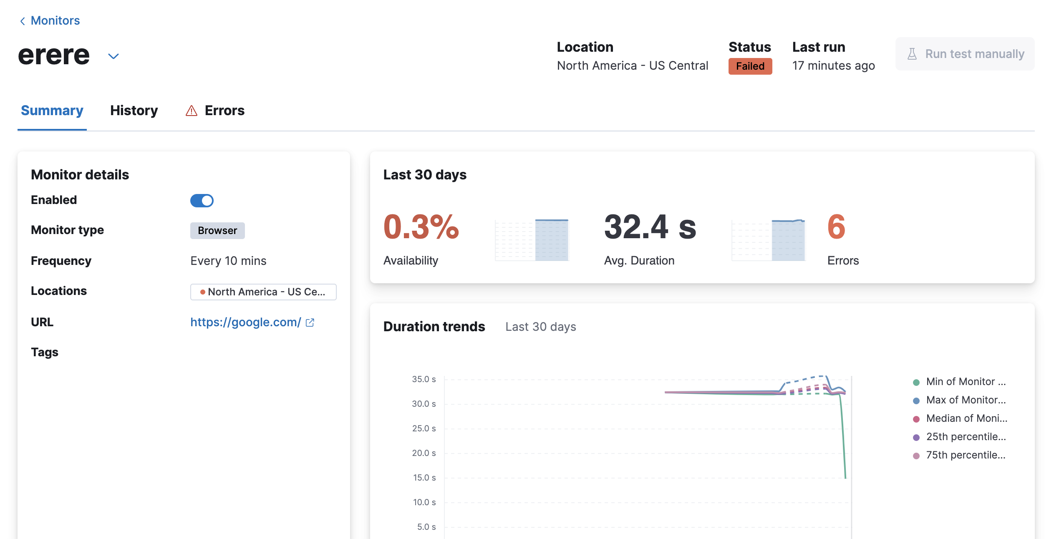Open the dropdown beside monitor name erere
This screenshot has height=539, width=1049.
click(x=113, y=56)
